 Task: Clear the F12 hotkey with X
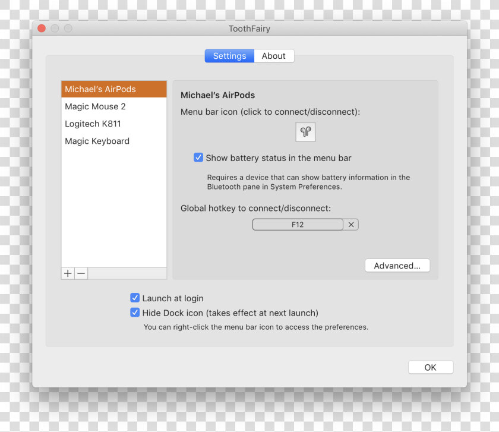351,225
